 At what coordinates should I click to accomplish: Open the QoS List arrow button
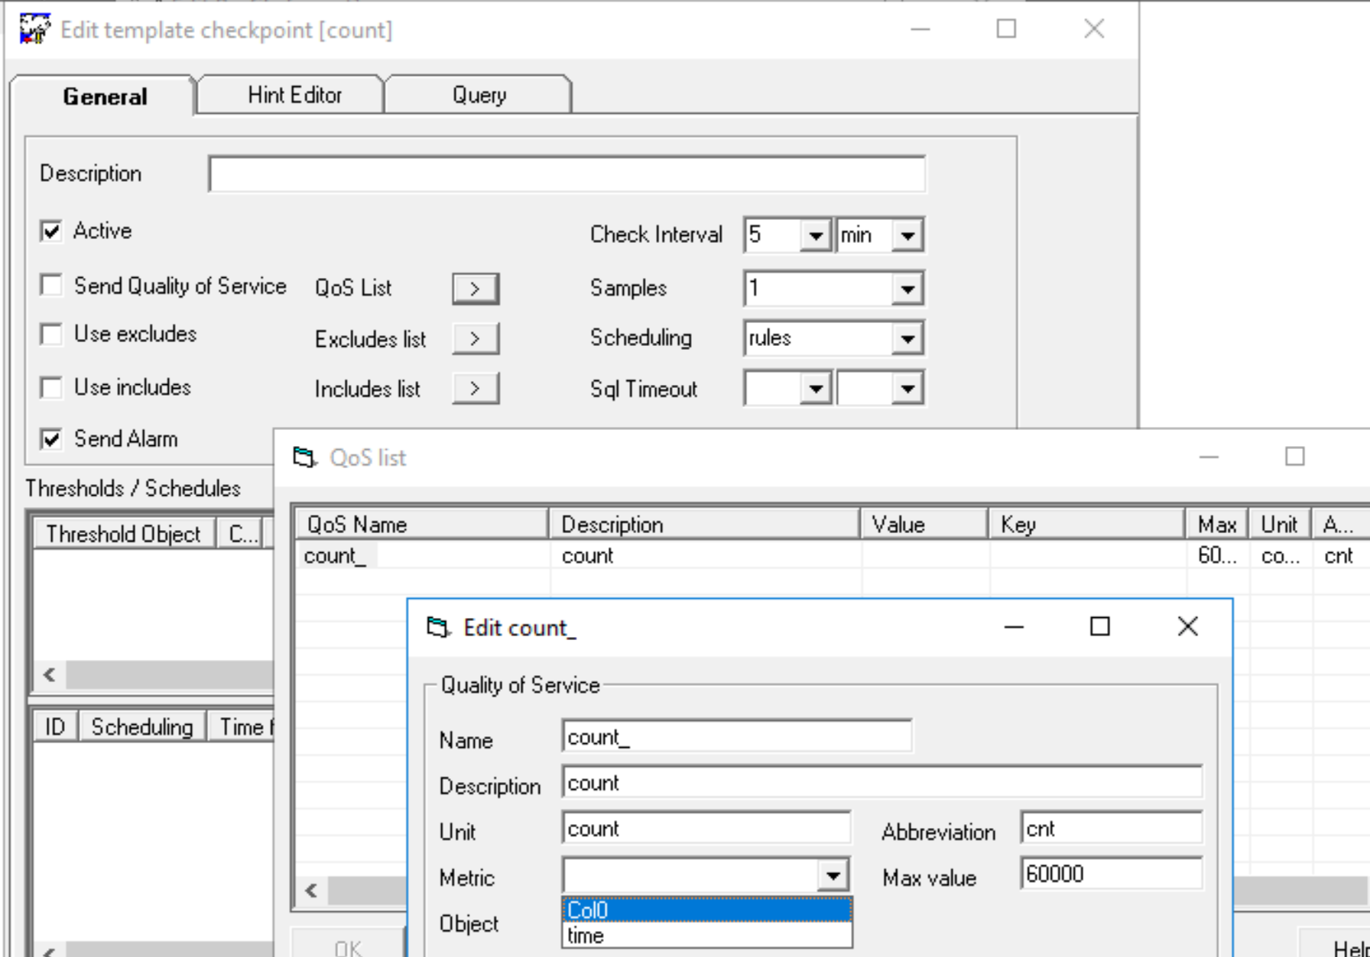tap(475, 289)
